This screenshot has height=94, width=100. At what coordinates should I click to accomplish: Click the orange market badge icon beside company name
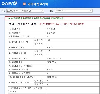[x=24, y=4]
